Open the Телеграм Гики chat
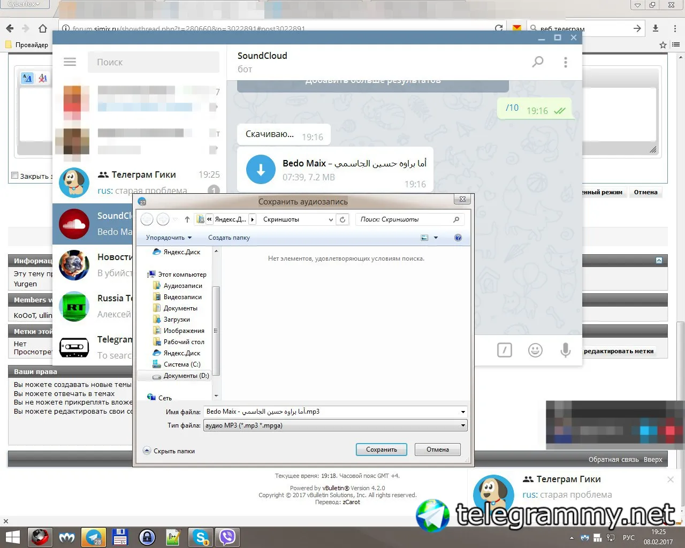 (x=139, y=182)
